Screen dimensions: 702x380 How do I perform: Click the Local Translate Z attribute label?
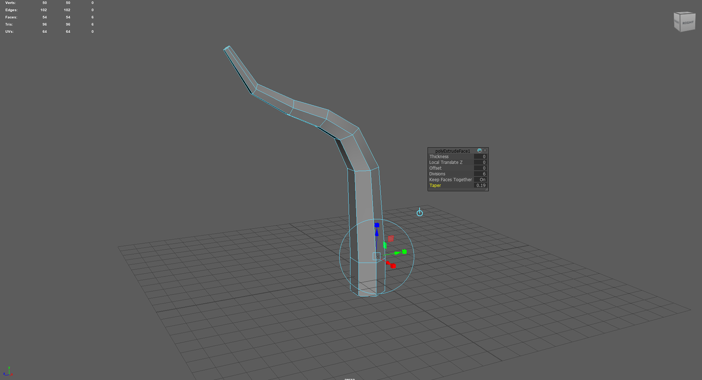(446, 162)
